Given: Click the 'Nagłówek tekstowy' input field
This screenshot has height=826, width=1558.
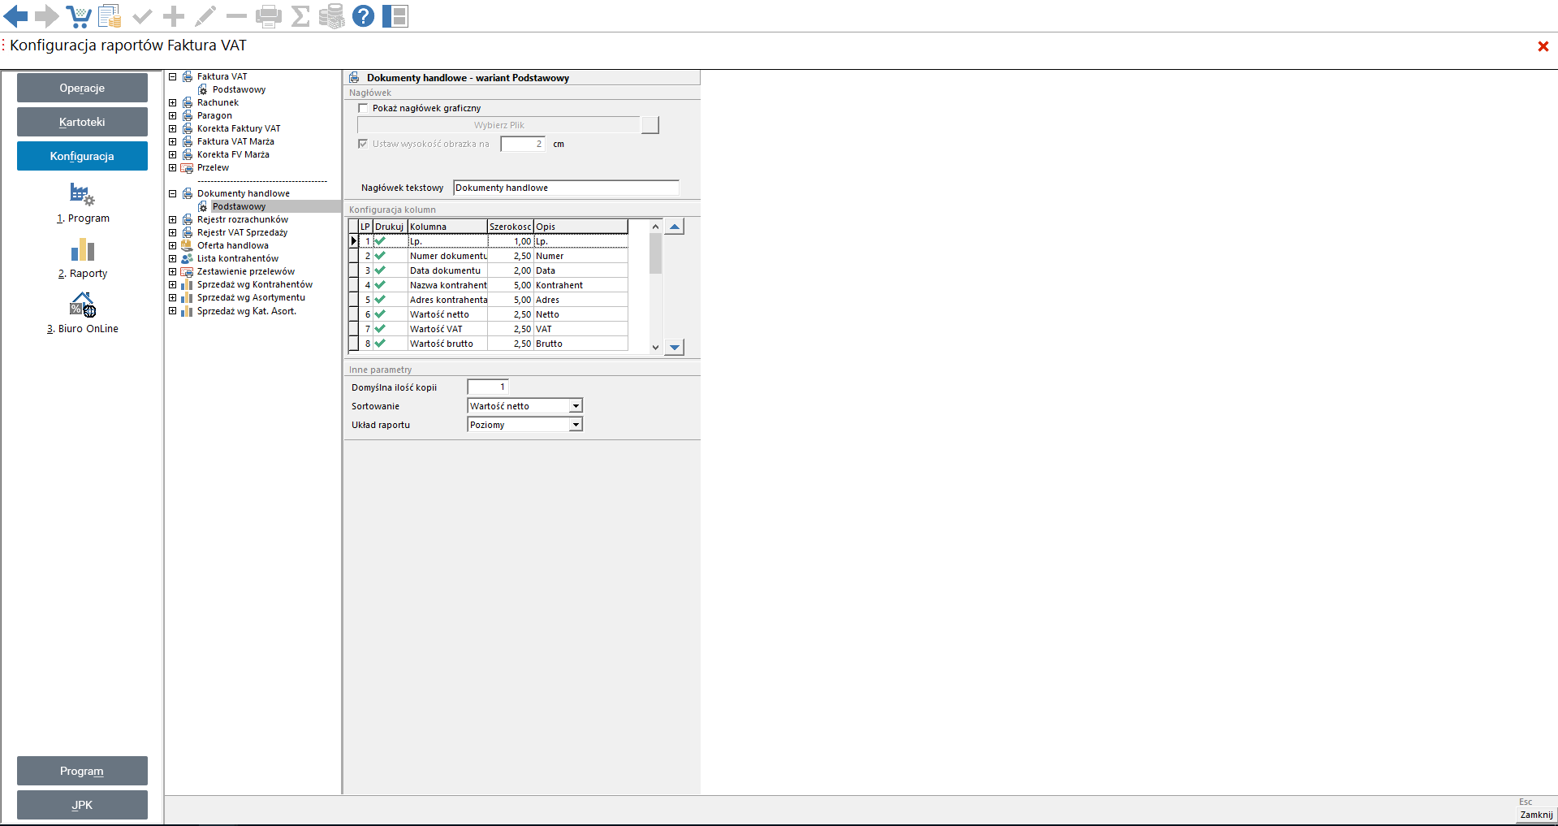Looking at the screenshot, I should (x=565, y=188).
